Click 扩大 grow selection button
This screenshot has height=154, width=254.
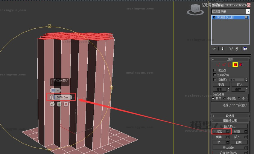tap(239, 84)
